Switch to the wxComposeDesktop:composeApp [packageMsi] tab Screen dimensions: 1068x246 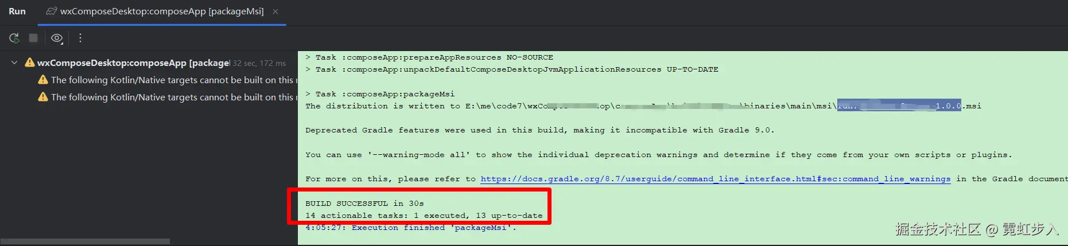(162, 11)
